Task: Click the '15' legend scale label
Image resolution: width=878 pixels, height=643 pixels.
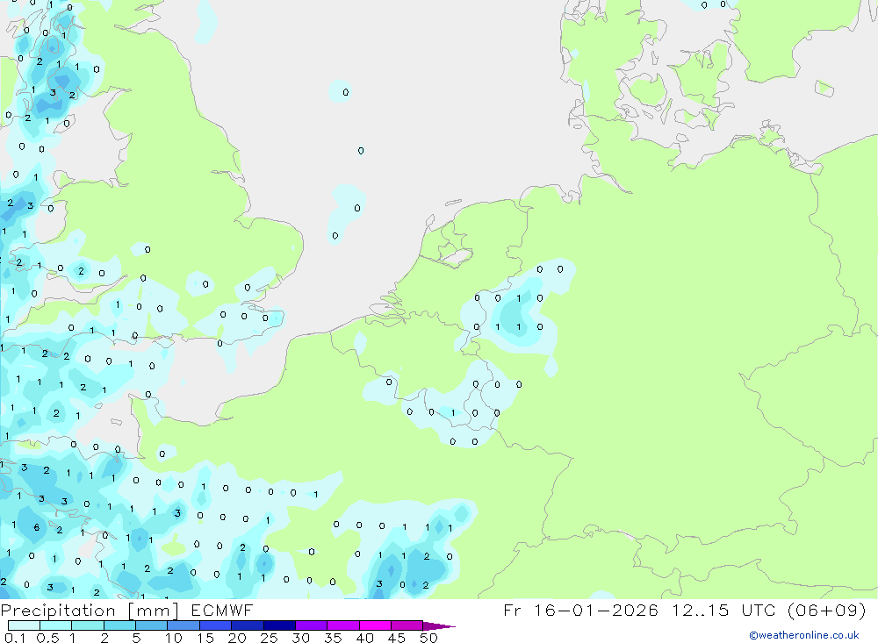Action: tap(205, 638)
